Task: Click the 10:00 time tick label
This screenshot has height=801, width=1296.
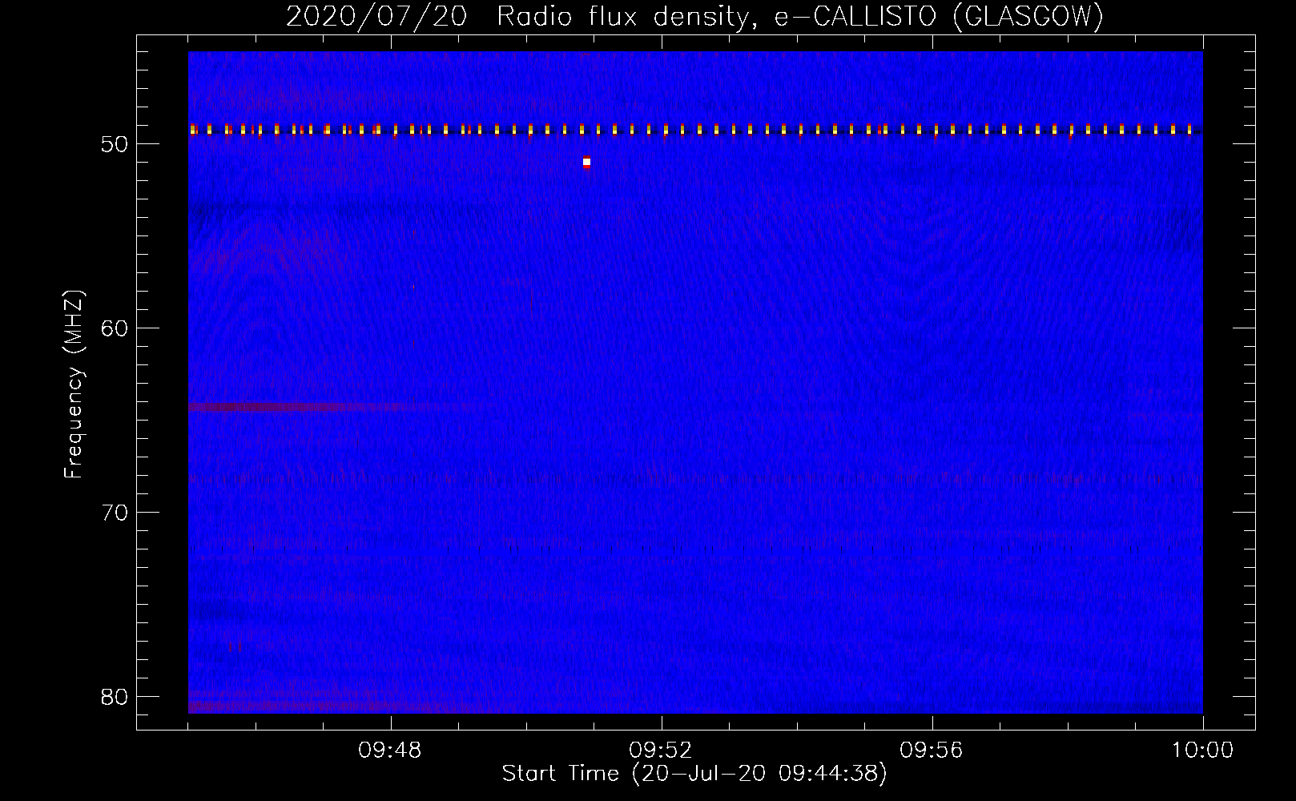Action: click(x=1202, y=751)
